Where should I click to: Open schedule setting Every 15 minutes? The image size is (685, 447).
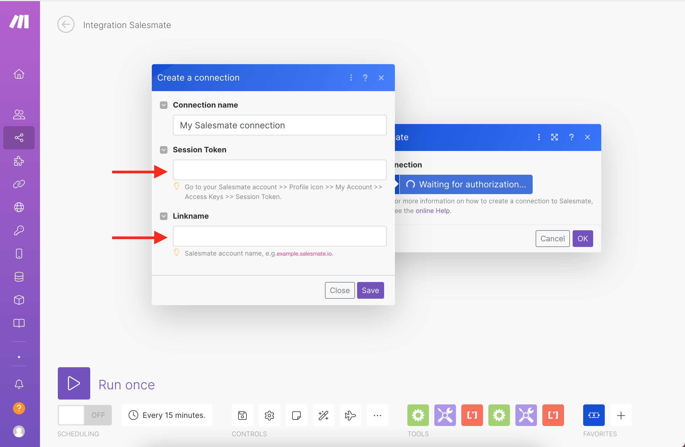click(x=167, y=415)
